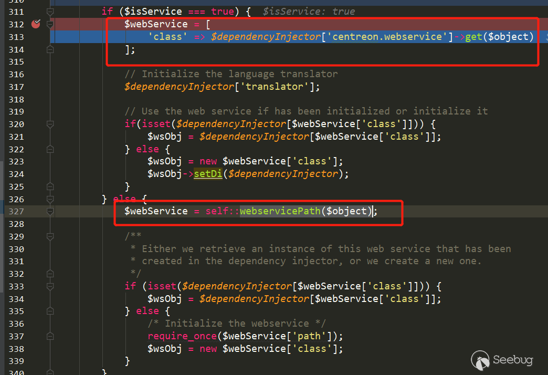Collapse the isset block at line 320
The height and width of the screenshot is (375, 548).
coord(50,124)
